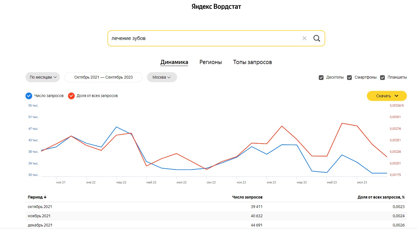Open the Москва region dropdown
Screen dimensions: 417x229
pyautogui.click(x=162, y=77)
